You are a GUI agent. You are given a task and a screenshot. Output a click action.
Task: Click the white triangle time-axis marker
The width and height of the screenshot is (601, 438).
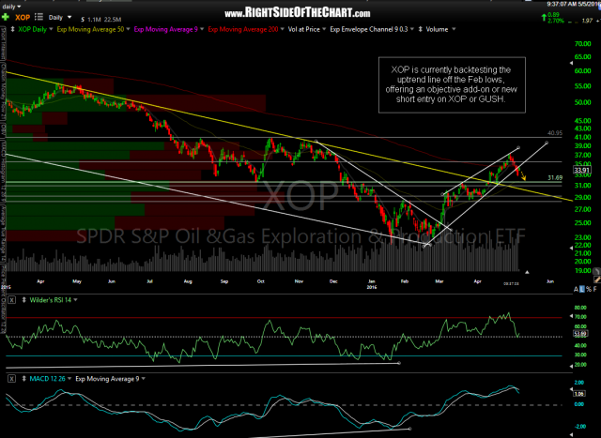(x=527, y=272)
